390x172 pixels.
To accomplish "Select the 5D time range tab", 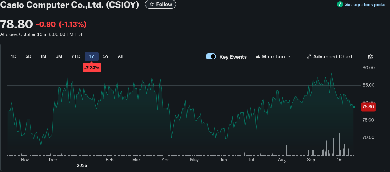I will pos(28,56).
